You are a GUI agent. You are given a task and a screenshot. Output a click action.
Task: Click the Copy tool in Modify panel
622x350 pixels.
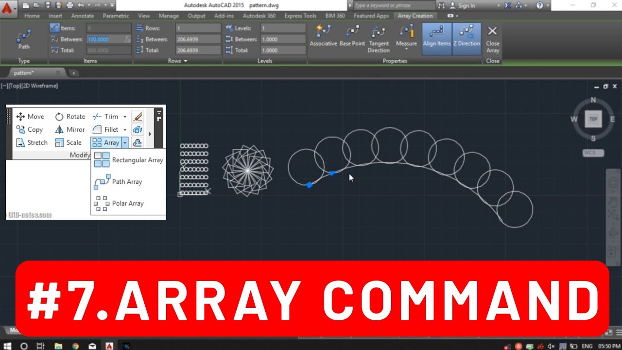[x=30, y=130]
